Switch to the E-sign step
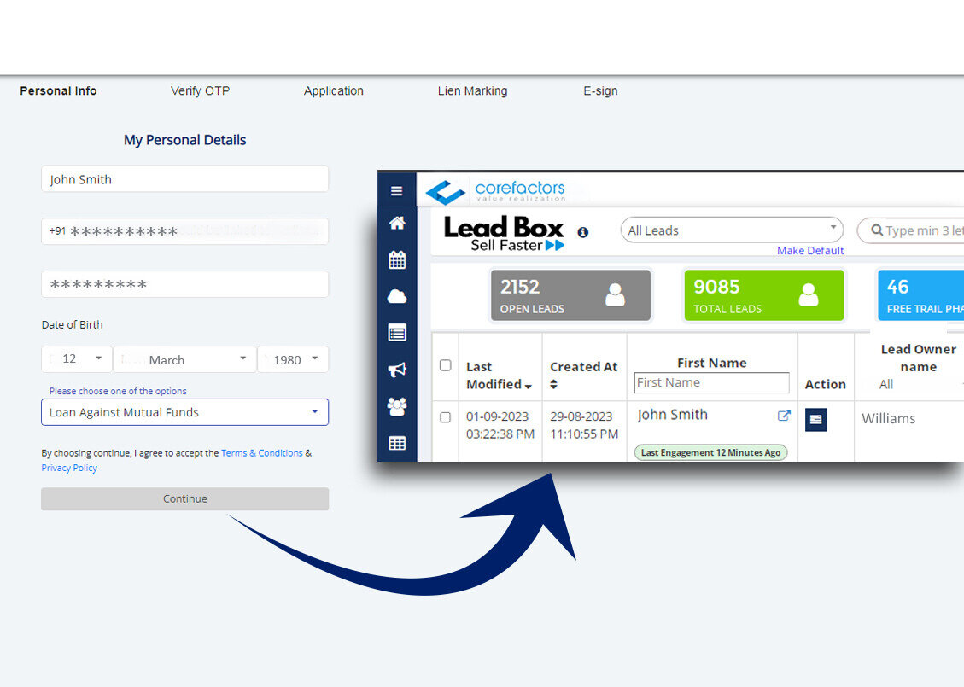 [x=600, y=91]
